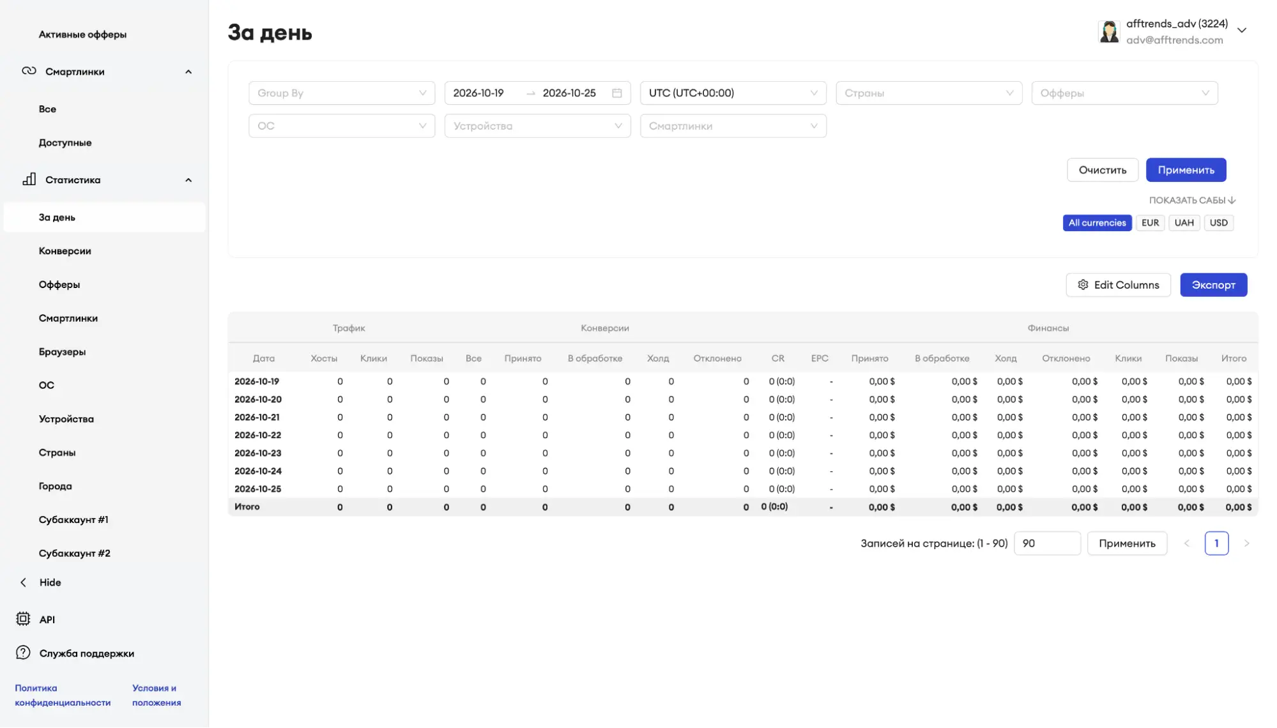Collapse the Статистика sidebar section

pyautogui.click(x=188, y=180)
